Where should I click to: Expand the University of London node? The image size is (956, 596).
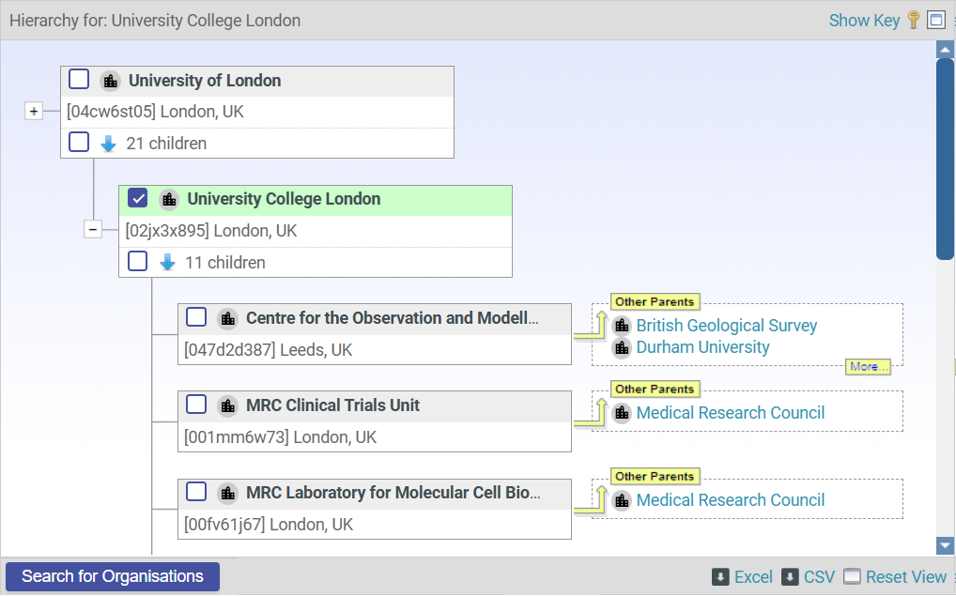pyautogui.click(x=34, y=112)
